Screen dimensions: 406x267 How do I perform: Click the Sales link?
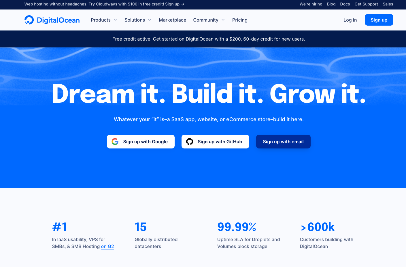[388, 4]
